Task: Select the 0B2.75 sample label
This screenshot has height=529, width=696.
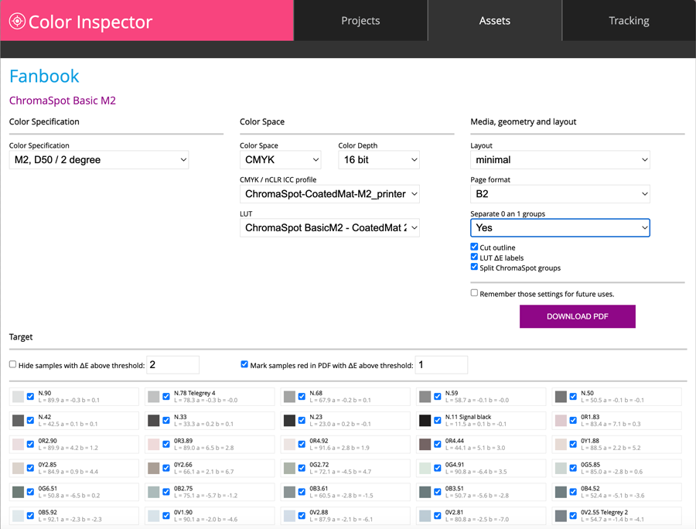Action: point(183,489)
